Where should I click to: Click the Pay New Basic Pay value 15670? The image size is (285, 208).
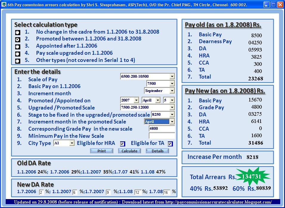pyautogui.click(x=255, y=100)
